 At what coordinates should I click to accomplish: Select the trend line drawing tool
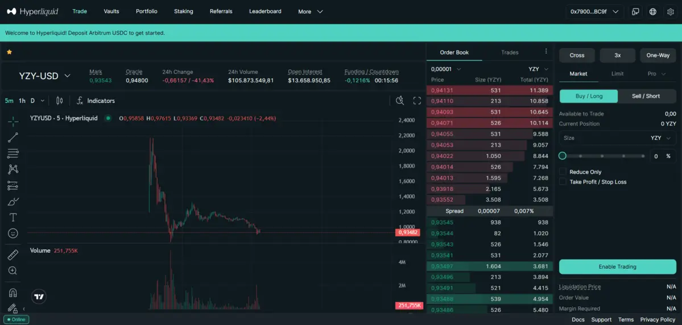[x=13, y=137]
